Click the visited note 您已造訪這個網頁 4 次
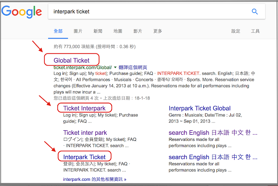Viewport: 278px width, 186px height. tap(76, 98)
